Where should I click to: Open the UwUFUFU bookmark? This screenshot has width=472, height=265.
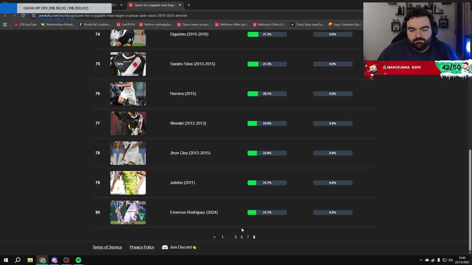pyautogui.click(x=126, y=25)
